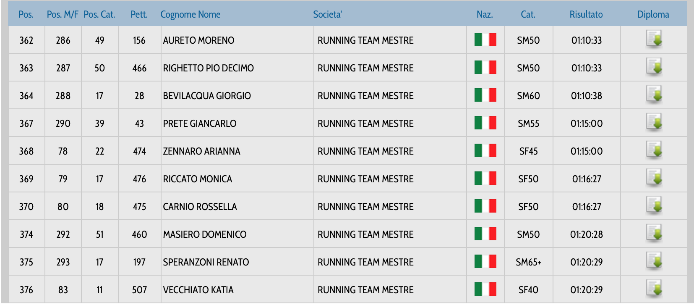The height and width of the screenshot is (305, 694).
Task: Click the Naz. column header
Action: pyautogui.click(x=485, y=14)
